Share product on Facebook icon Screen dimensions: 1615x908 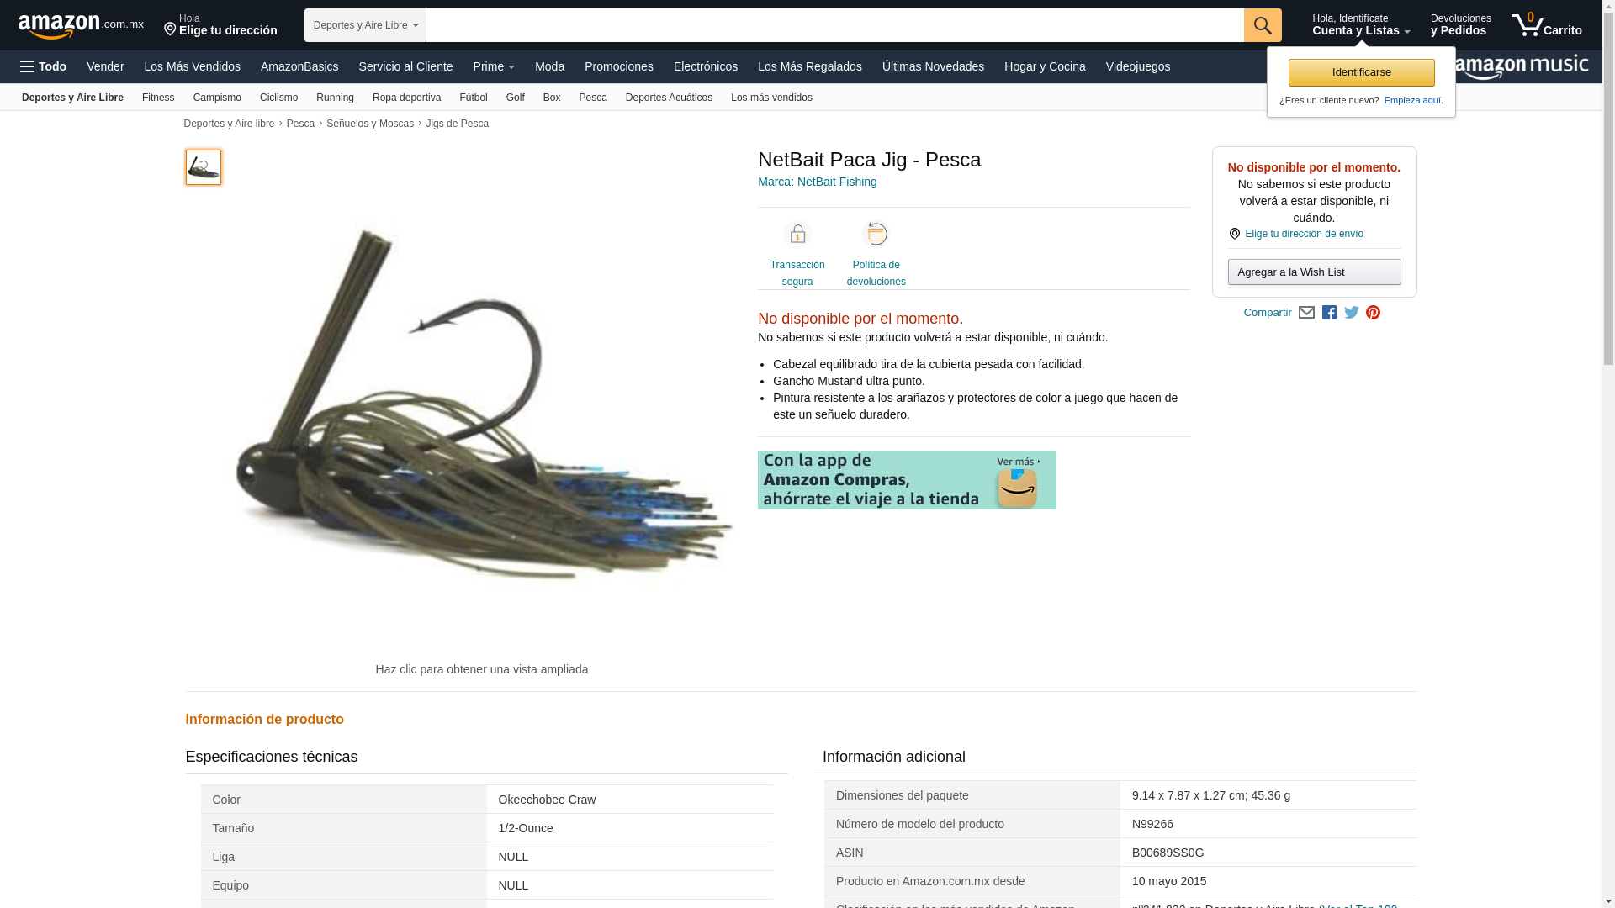pos(1329,313)
